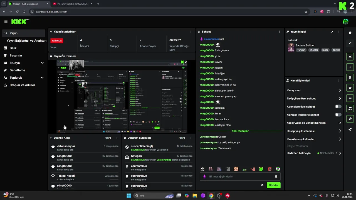
Task: Toggle activity feed lightning widget icon
Action: pyautogui.click(x=350, y=67)
